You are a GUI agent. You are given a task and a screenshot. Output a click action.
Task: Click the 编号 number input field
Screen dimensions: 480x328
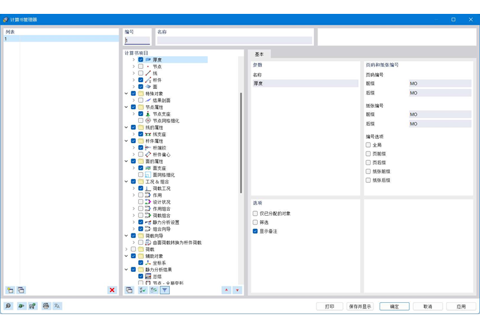click(x=137, y=40)
